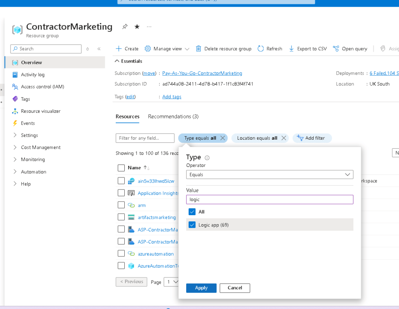Image resolution: width=399 pixels, height=309 pixels.
Task: Click the Tags edit link
Action: click(x=130, y=97)
